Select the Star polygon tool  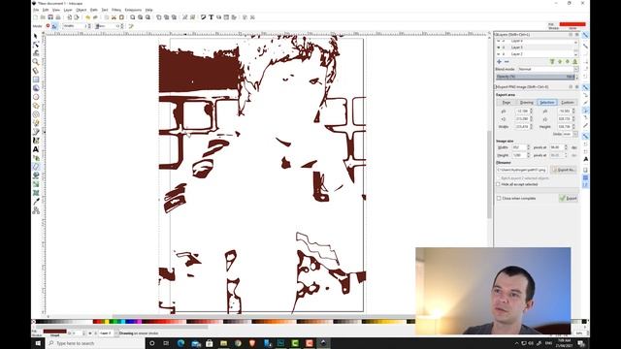[36, 106]
